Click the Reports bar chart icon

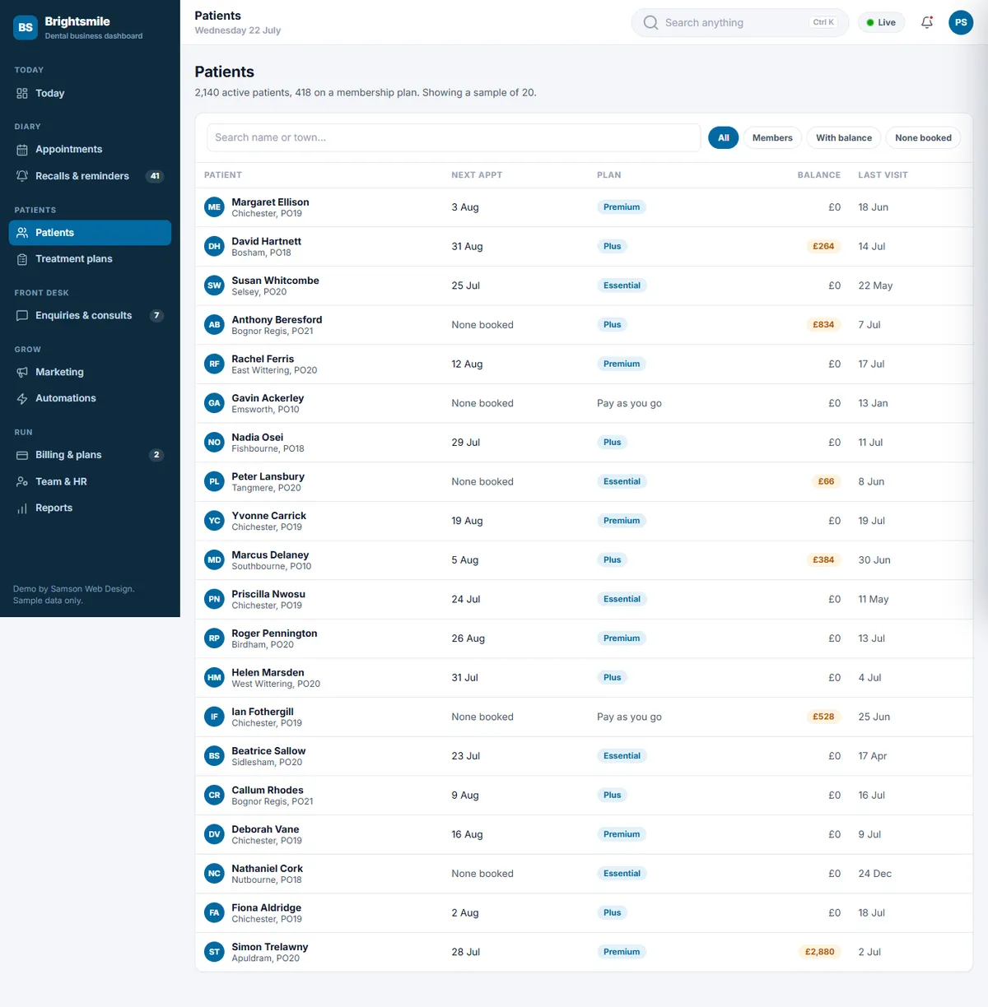[22, 508]
